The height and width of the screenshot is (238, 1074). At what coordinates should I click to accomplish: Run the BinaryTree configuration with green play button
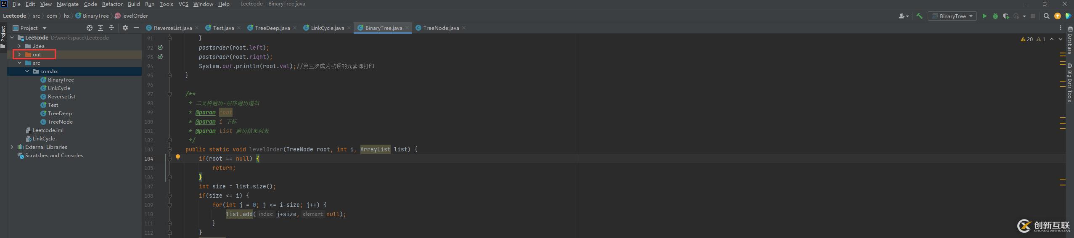click(x=984, y=16)
